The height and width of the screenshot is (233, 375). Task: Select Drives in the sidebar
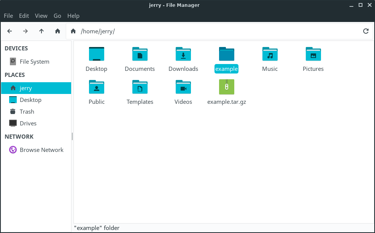pyautogui.click(x=28, y=123)
